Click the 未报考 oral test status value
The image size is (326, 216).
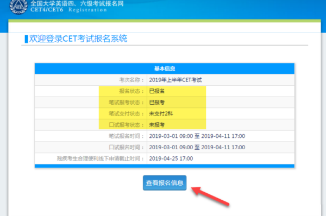157,125
